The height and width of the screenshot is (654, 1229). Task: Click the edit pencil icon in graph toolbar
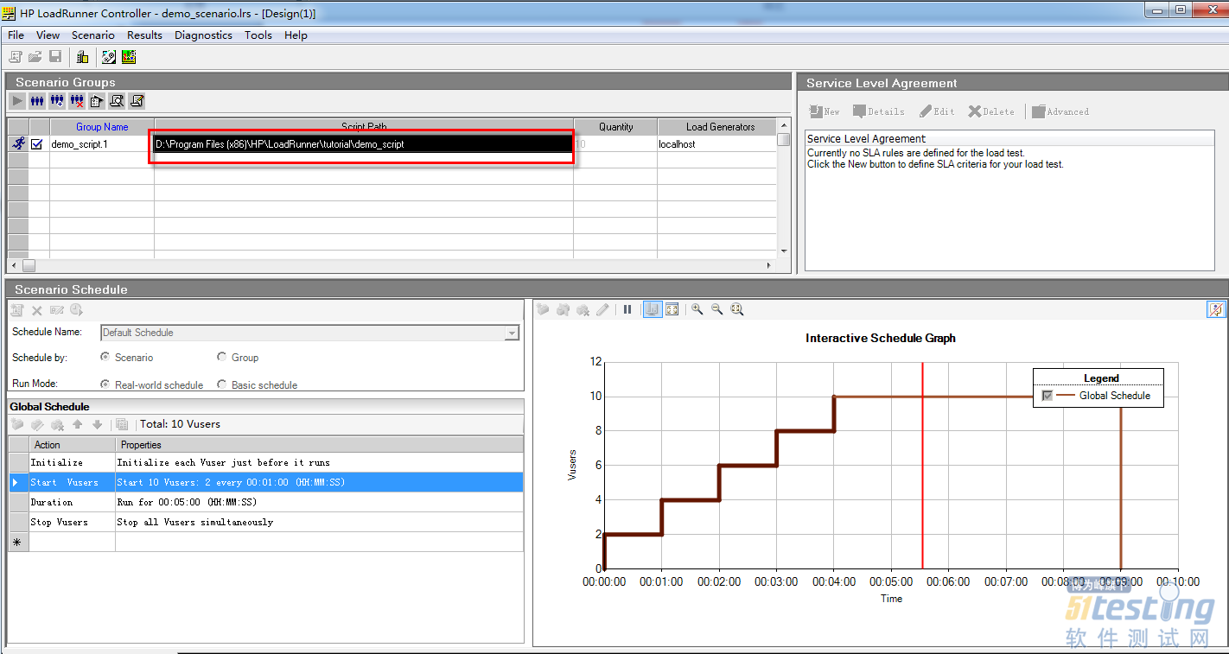point(602,309)
